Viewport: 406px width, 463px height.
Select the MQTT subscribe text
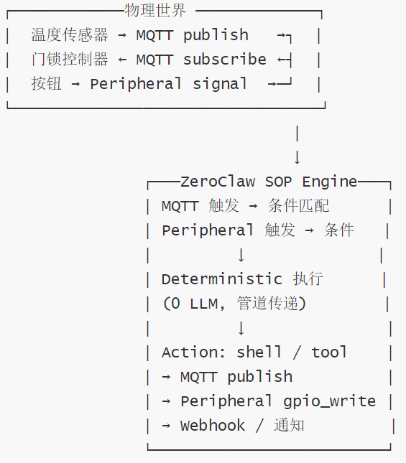(x=201, y=60)
